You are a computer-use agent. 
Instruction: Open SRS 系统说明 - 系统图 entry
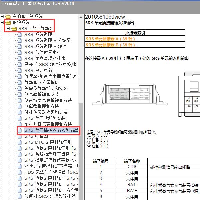click(x=47, y=41)
